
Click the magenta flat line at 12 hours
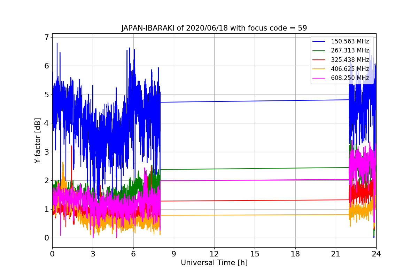[x=214, y=180]
